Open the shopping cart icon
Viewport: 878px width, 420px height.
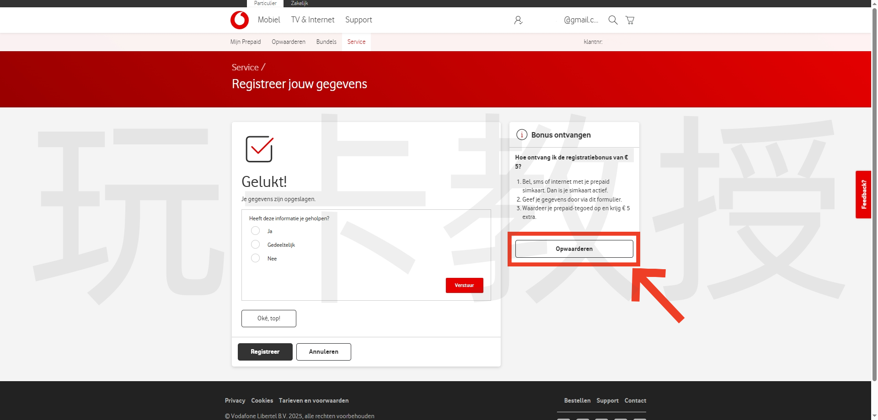630,20
